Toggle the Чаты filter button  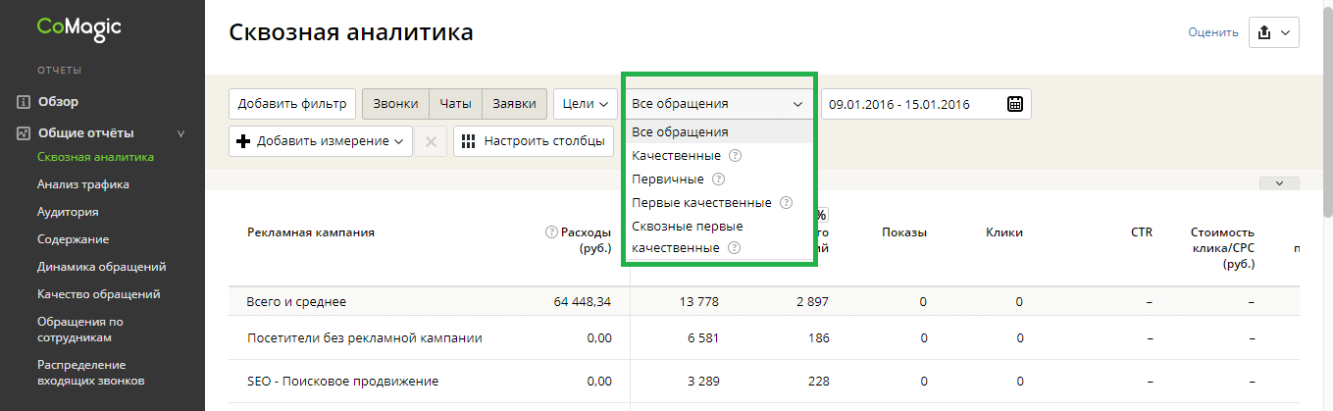click(455, 104)
